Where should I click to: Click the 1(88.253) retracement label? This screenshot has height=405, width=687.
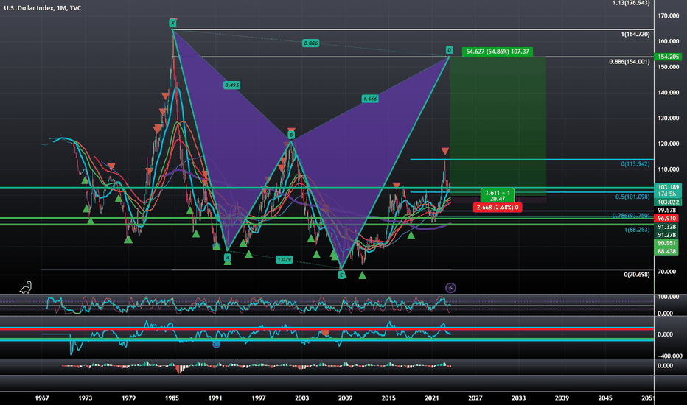tap(637, 230)
